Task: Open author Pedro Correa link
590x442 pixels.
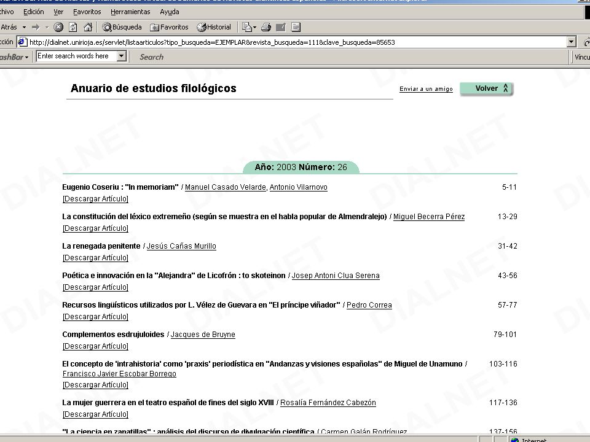Action: pyautogui.click(x=369, y=305)
